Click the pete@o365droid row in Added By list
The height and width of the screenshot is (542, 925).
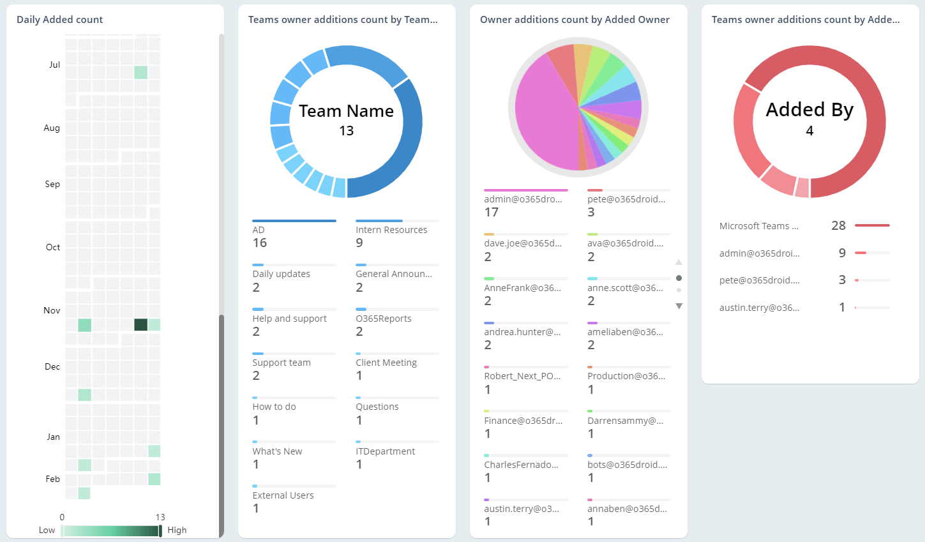803,280
